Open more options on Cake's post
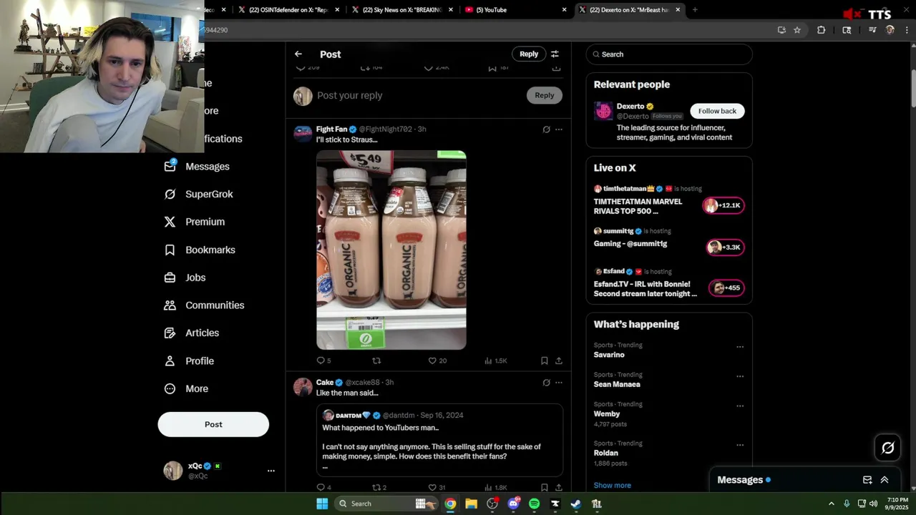The image size is (916, 515). pos(559,383)
